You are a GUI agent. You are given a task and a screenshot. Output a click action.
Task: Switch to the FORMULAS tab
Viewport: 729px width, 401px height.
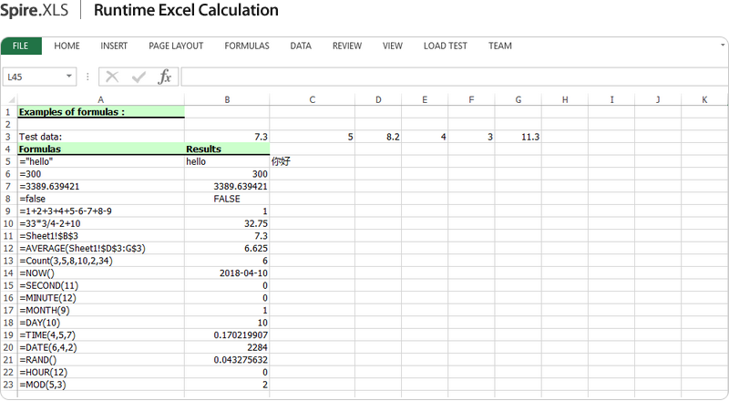point(246,46)
